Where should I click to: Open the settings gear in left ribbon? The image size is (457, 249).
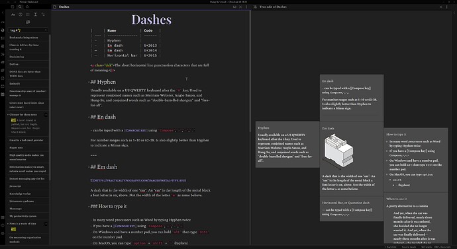point(3,233)
